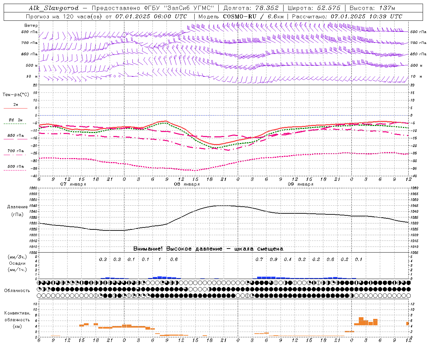Click the '08 января' date label
Viewport: 428px width, 343px height.
click(187, 184)
